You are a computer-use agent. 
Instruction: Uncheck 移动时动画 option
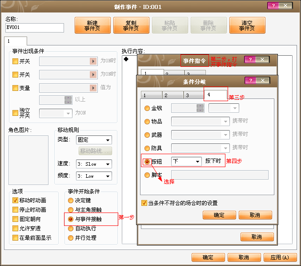tap(15, 200)
